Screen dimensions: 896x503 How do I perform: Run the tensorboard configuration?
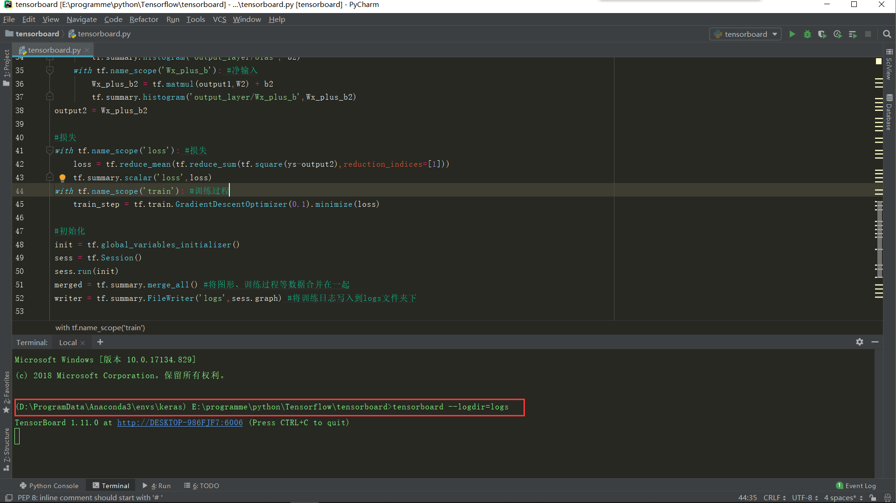tap(792, 34)
